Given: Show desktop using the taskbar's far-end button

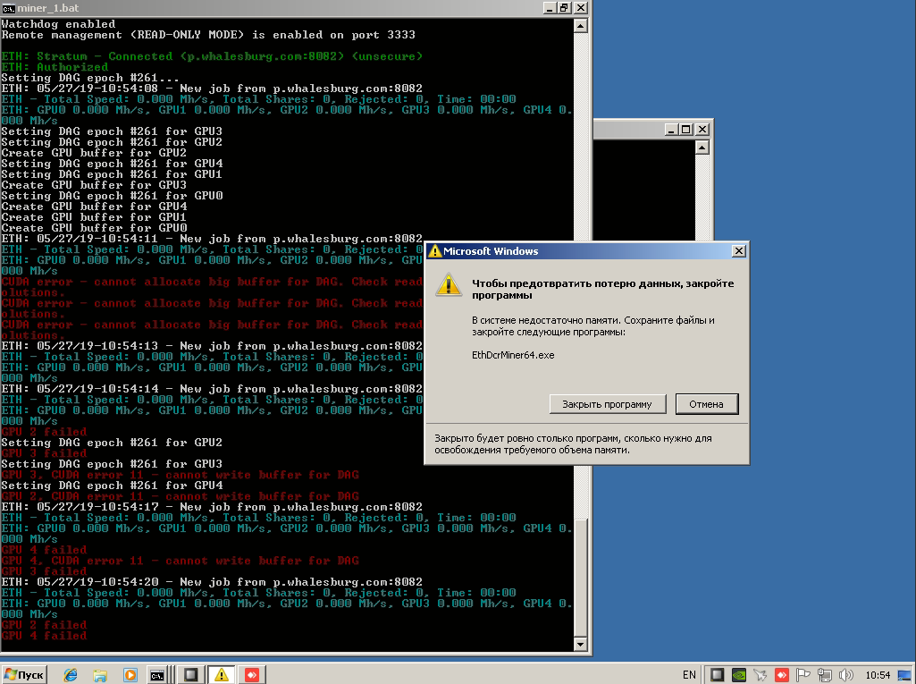Looking at the screenshot, I should pyautogui.click(x=904, y=675).
